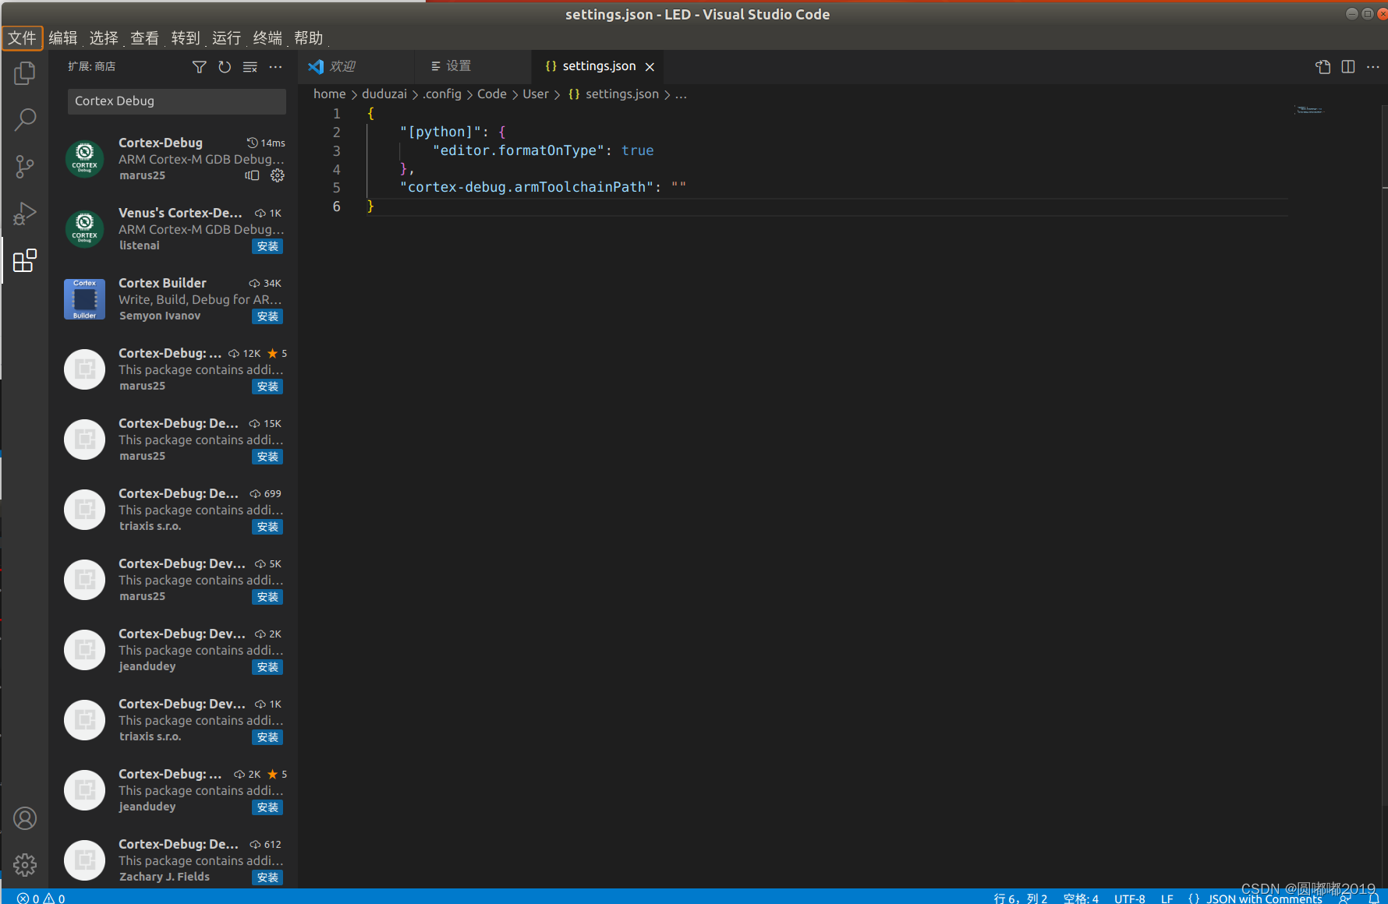Click the true value on line 3

638,151
